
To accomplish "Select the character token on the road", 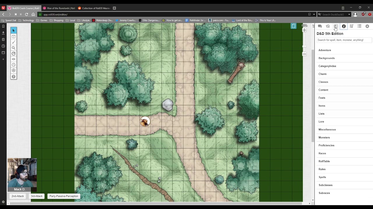I will coord(145,122).
